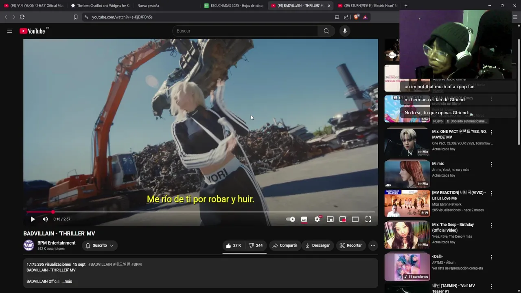Click the #BADVILLAIN hashtag
Image resolution: width=521 pixels, height=293 pixels.
coord(100,265)
